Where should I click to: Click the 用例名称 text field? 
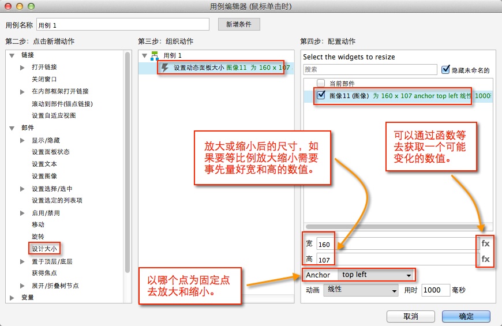122,24
